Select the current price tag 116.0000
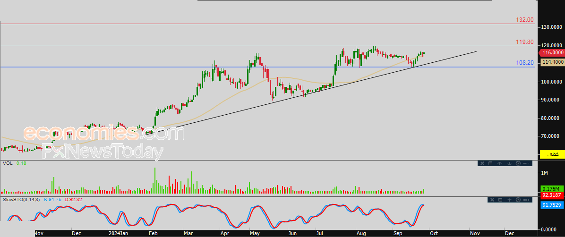This screenshot has width=565, height=237. click(x=552, y=52)
